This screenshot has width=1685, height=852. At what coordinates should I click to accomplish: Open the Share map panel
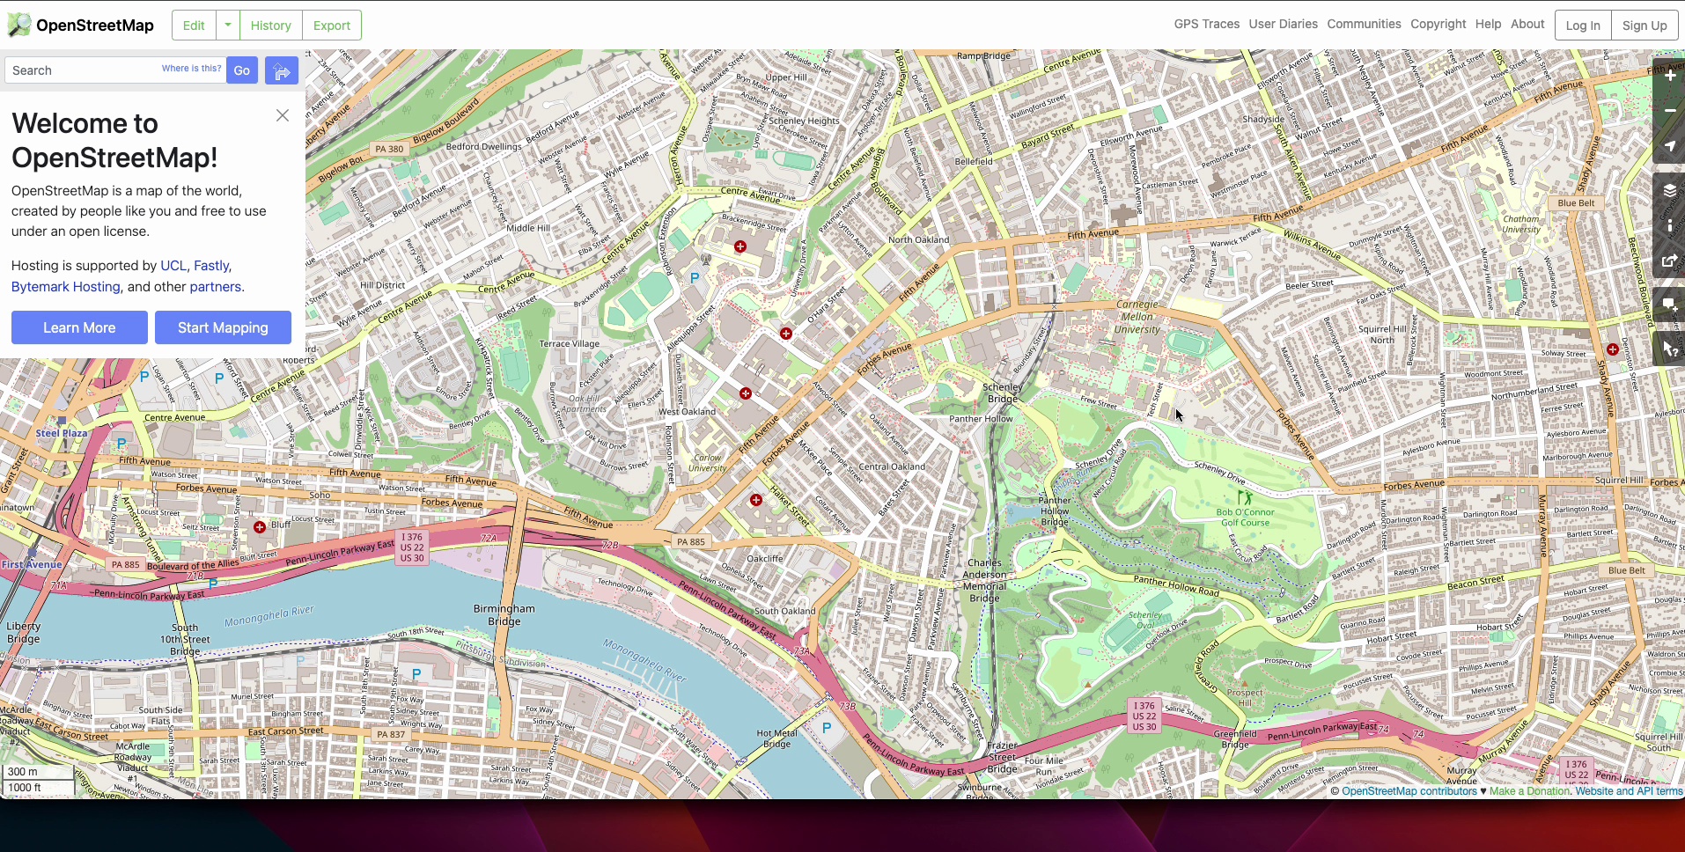1669,261
